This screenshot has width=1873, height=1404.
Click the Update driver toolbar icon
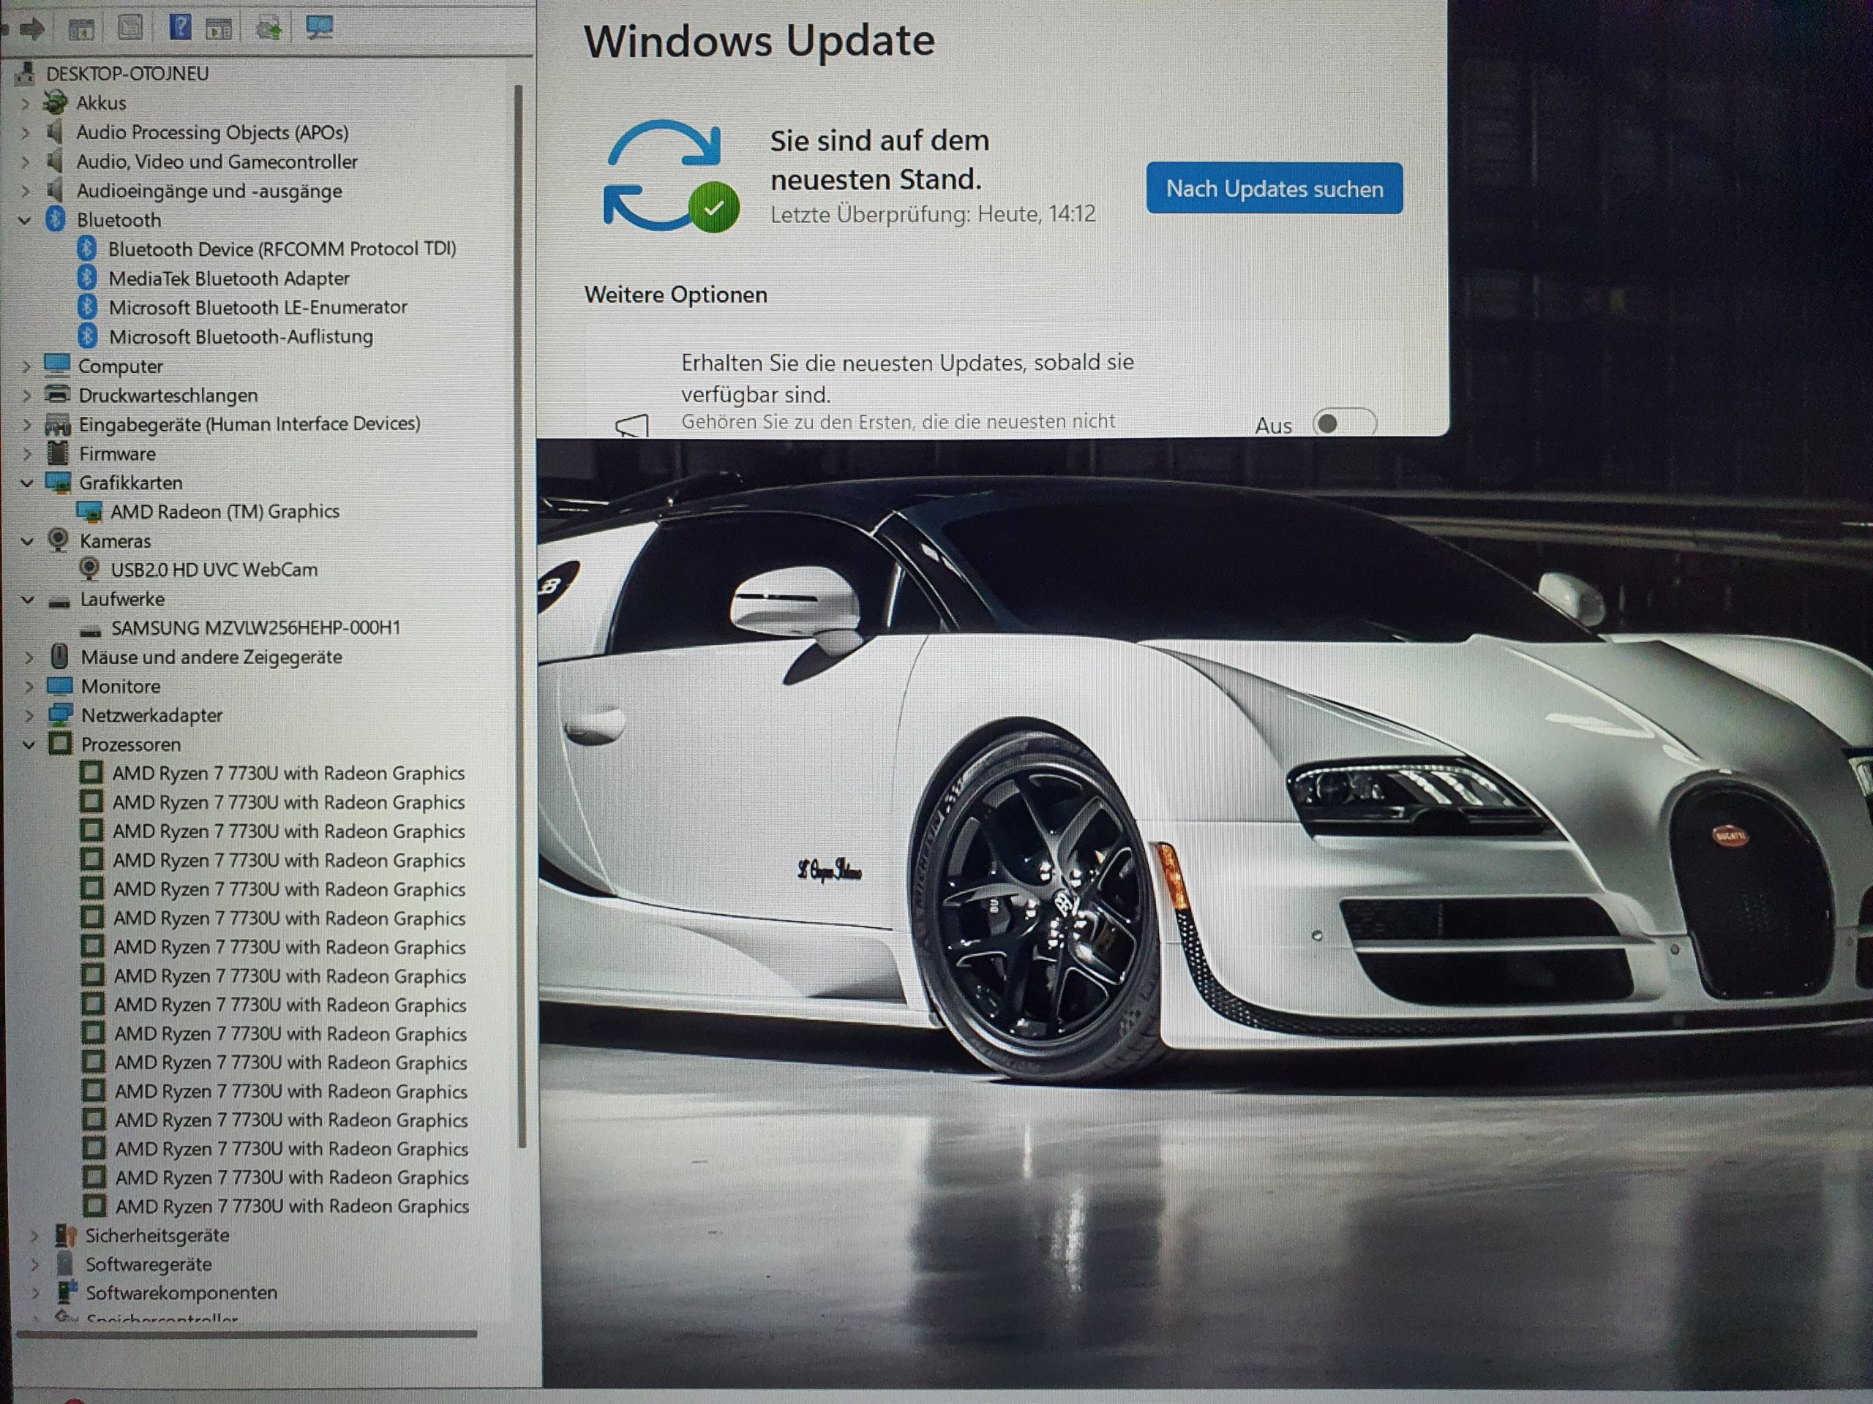click(269, 29)
